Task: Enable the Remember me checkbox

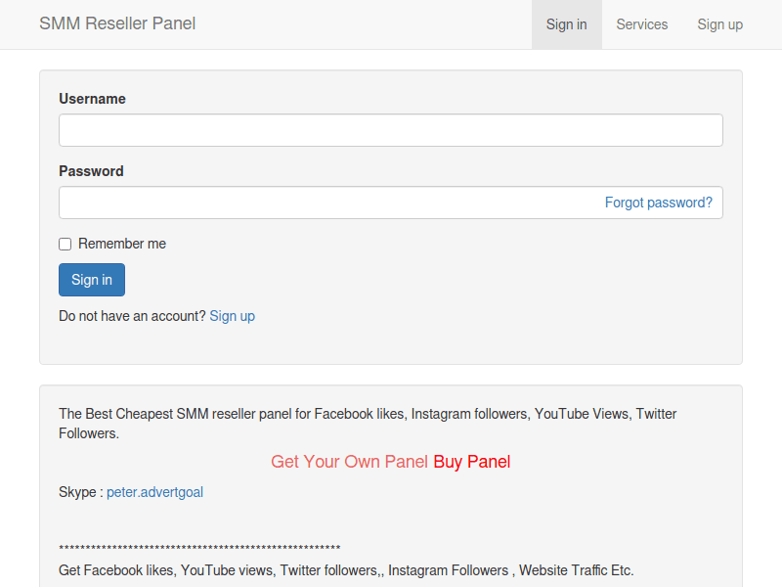Action: (65, 244)
